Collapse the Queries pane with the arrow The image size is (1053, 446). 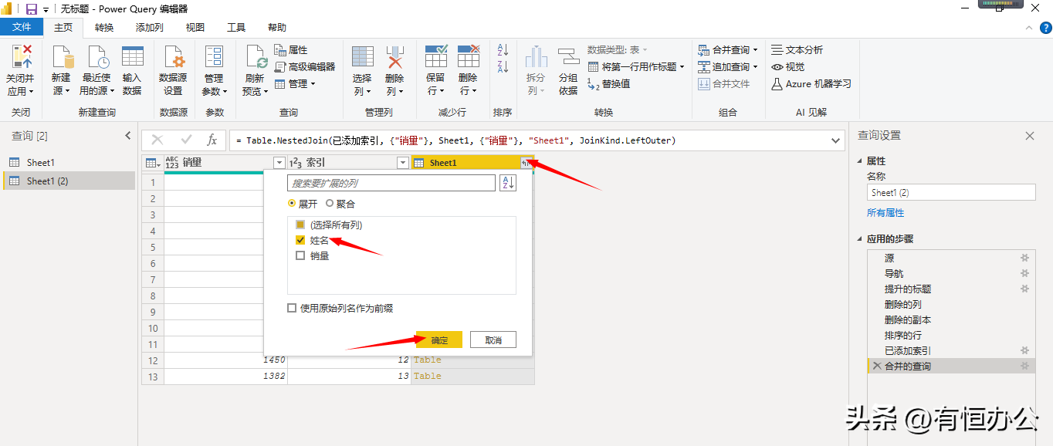coord(128,136)
